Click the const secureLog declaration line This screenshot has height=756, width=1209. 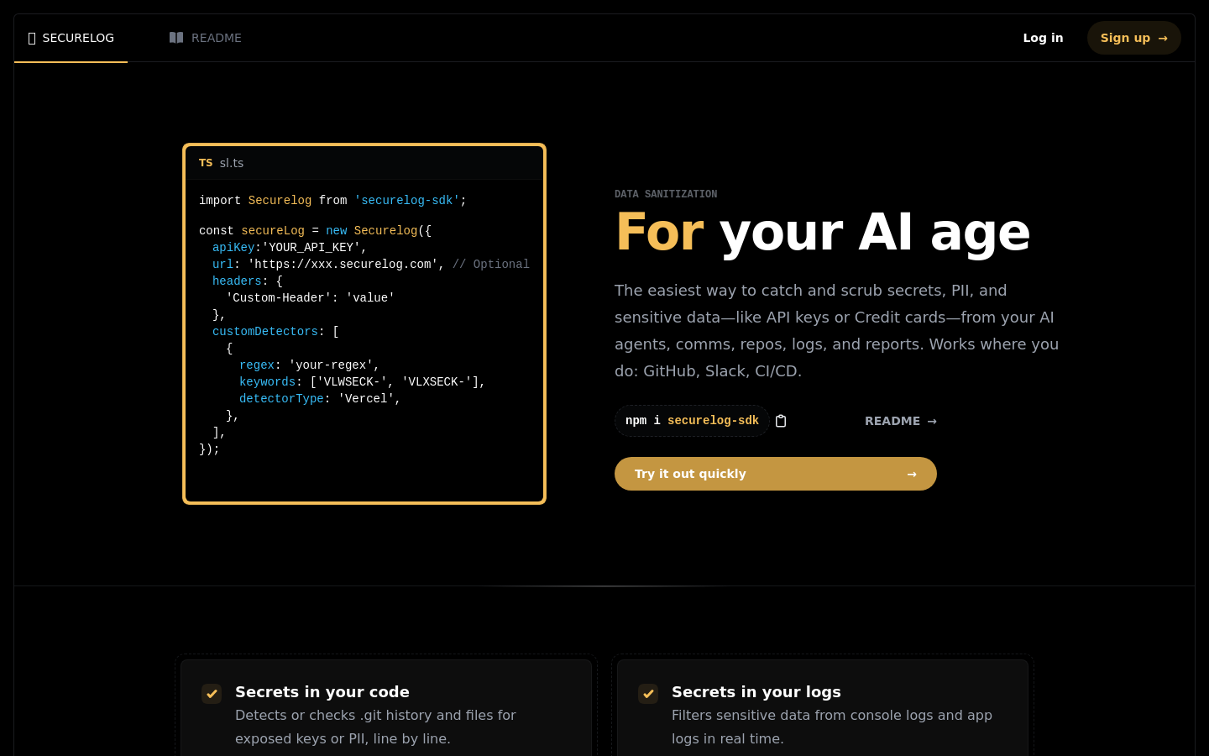tap(315, 231)
